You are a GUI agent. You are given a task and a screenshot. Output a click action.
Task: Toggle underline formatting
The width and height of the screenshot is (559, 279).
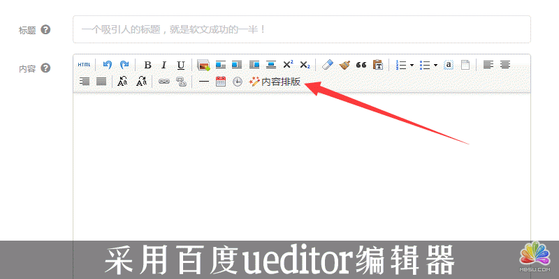180,65
